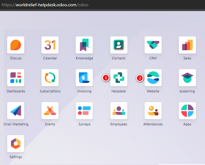The width and height of the screenshot is (205, 165).
Task: Open the Discuss app icon
Action: pos(16,45)
